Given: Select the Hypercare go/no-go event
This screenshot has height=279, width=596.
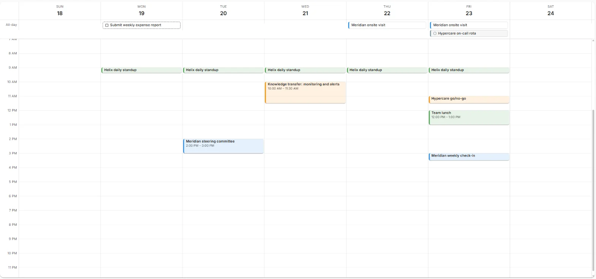Looking at the screenshot, I should tap(469, 100).
